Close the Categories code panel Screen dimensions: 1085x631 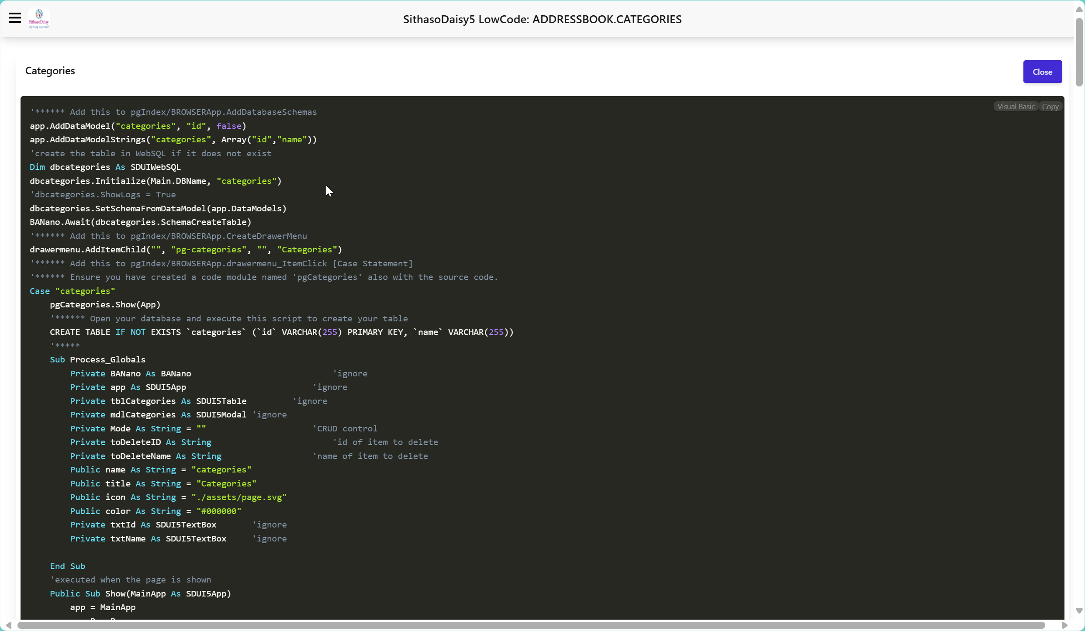(1042, 72)
